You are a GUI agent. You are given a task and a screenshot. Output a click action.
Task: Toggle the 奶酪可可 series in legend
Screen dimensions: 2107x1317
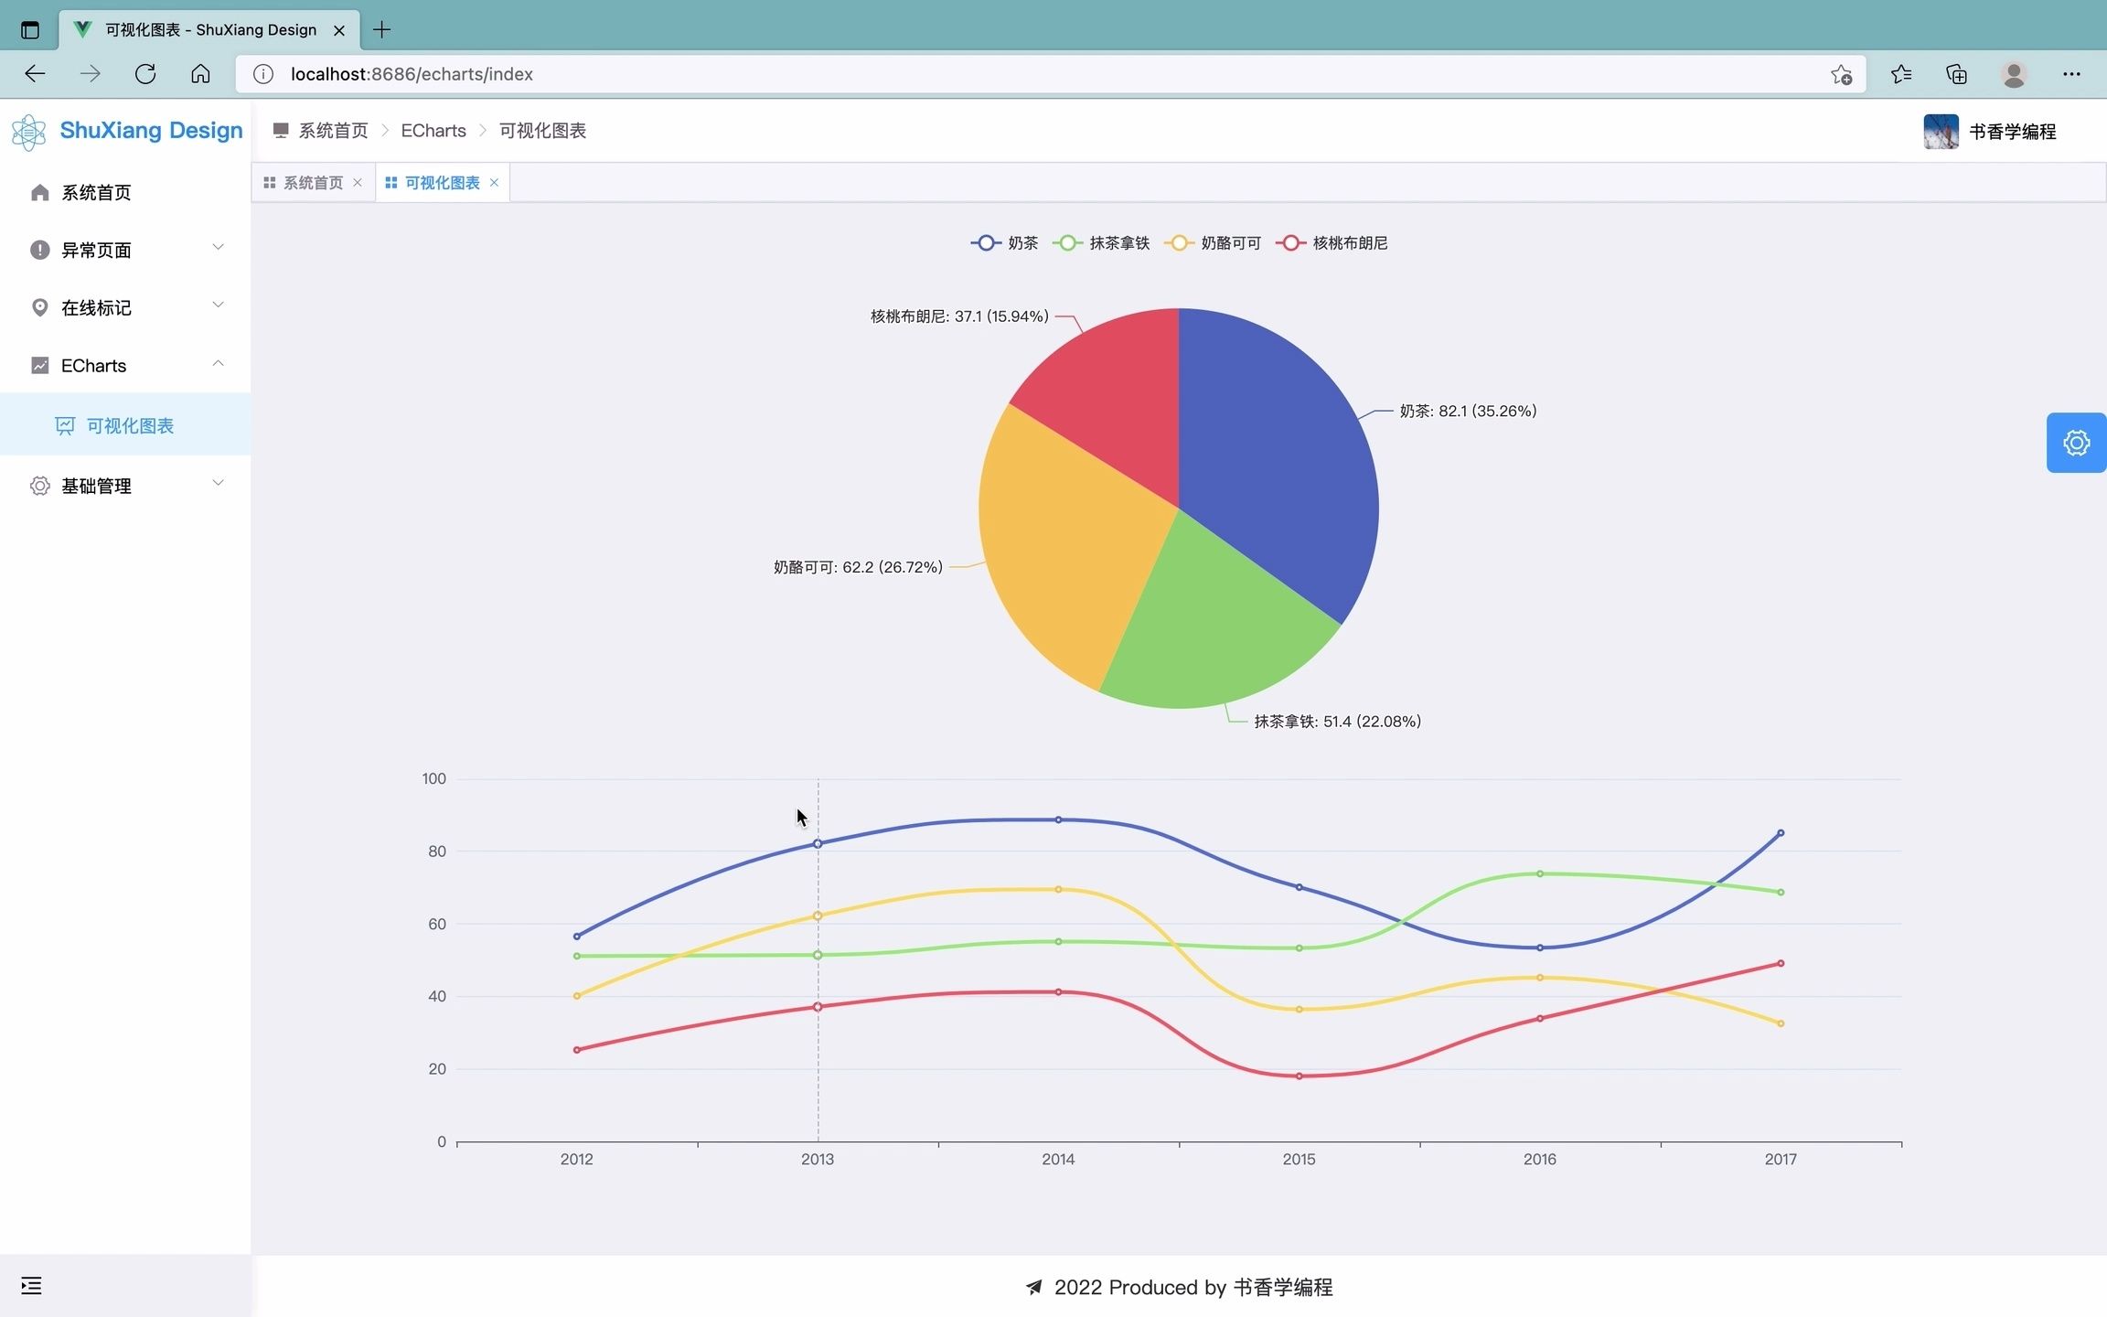[x=1213, y=243]
